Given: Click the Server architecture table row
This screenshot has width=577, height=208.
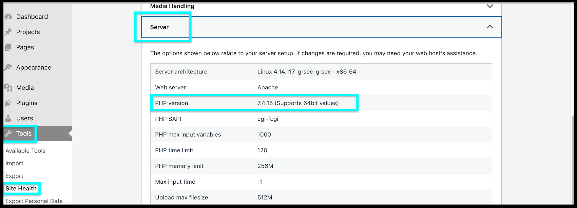Looking at the screenshot, I should coord(321,72).
